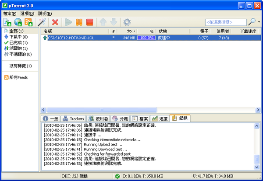Click the seeding arrow icon beside CSI torrent
This screenshot has height=181, width=263.
45,38
